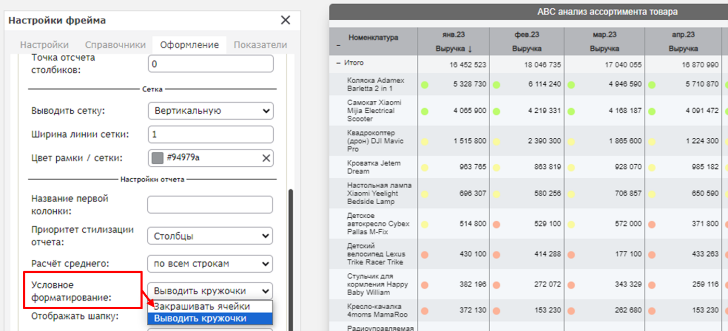Image resolution: width=728 pixels, height=331 pixels.
Task: Click the ABC анализ ассортимента товара title
Action: [608, 12]
